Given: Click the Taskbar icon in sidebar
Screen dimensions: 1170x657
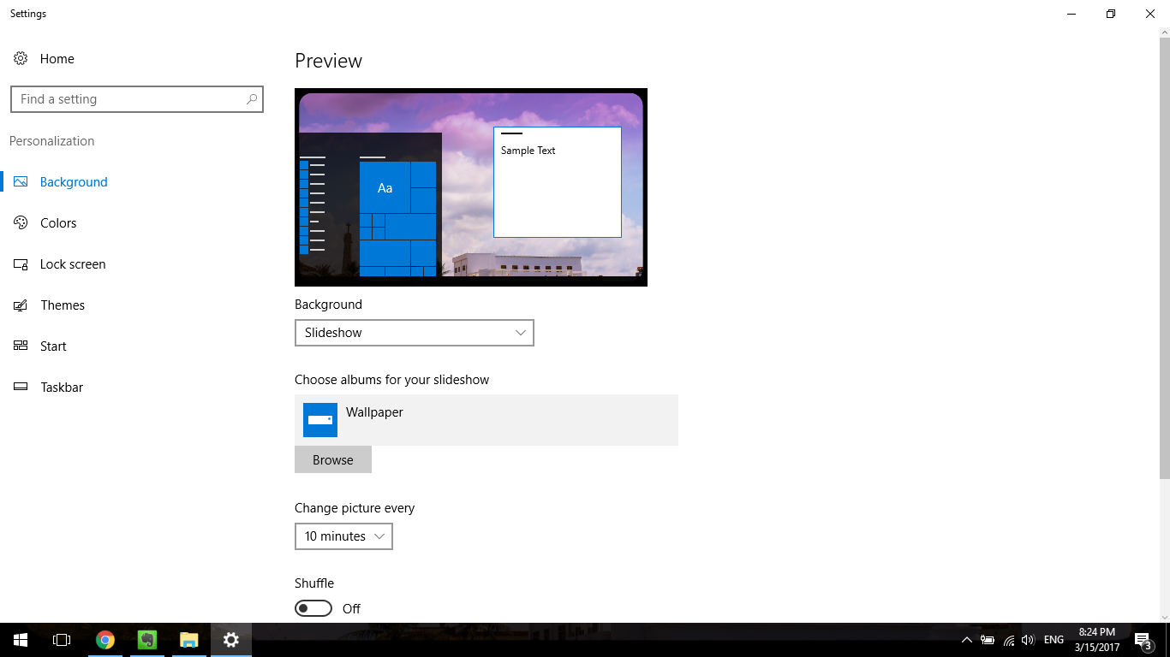Looking at the screenshot, I should 21,388.
